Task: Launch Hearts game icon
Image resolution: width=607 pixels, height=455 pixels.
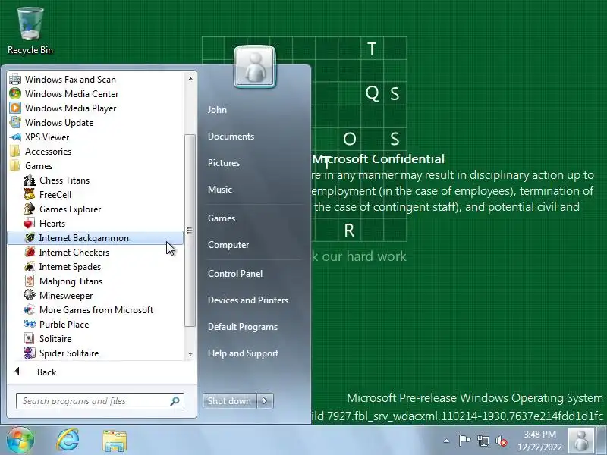Action: [x=30, y=224]
